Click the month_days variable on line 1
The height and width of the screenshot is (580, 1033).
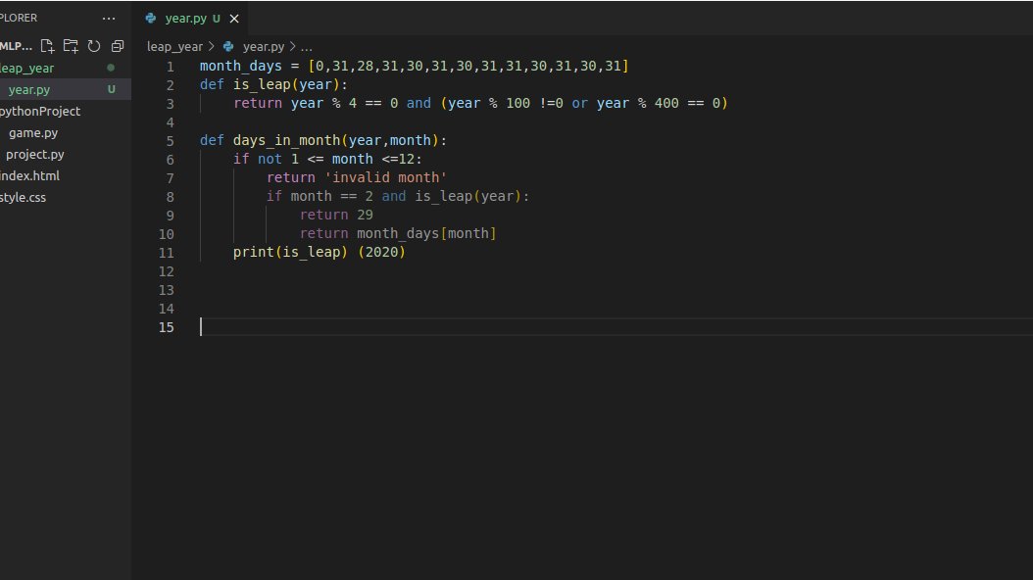pyautogui.click(x=240, y=66)
